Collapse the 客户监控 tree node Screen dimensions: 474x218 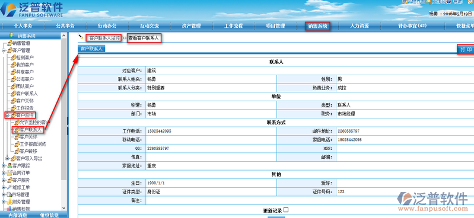[7, 116]
